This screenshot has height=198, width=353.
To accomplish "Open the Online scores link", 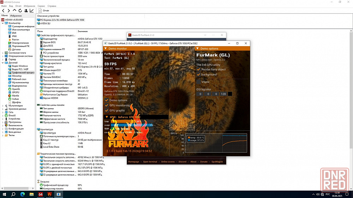I will 168,162.
